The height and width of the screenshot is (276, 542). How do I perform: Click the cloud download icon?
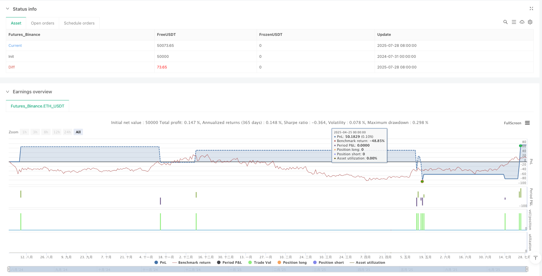(x=522, y=22)
